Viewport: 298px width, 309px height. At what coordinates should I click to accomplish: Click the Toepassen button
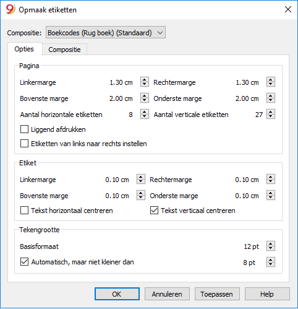217,294
